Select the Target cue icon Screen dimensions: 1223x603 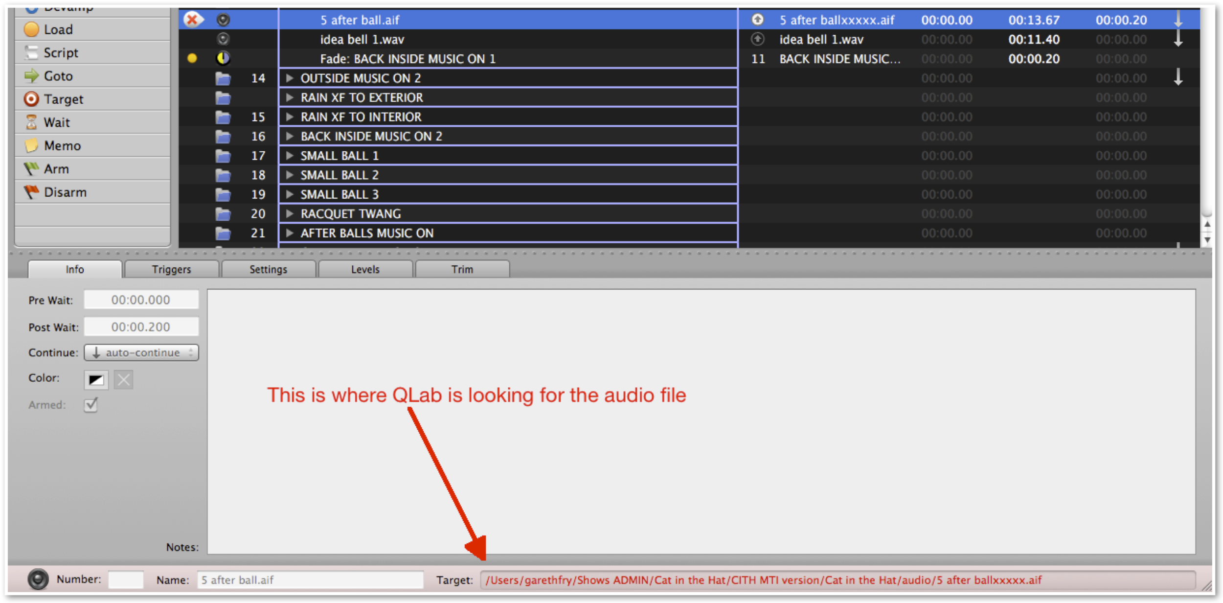31,99
